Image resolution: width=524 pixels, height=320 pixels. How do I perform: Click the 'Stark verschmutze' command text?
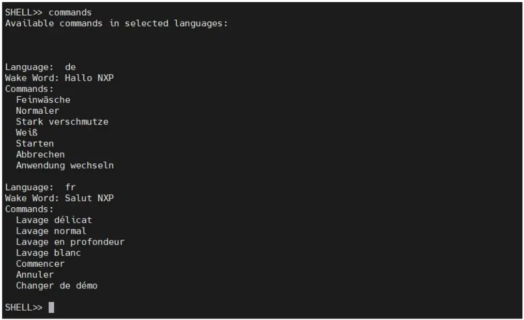62,121
